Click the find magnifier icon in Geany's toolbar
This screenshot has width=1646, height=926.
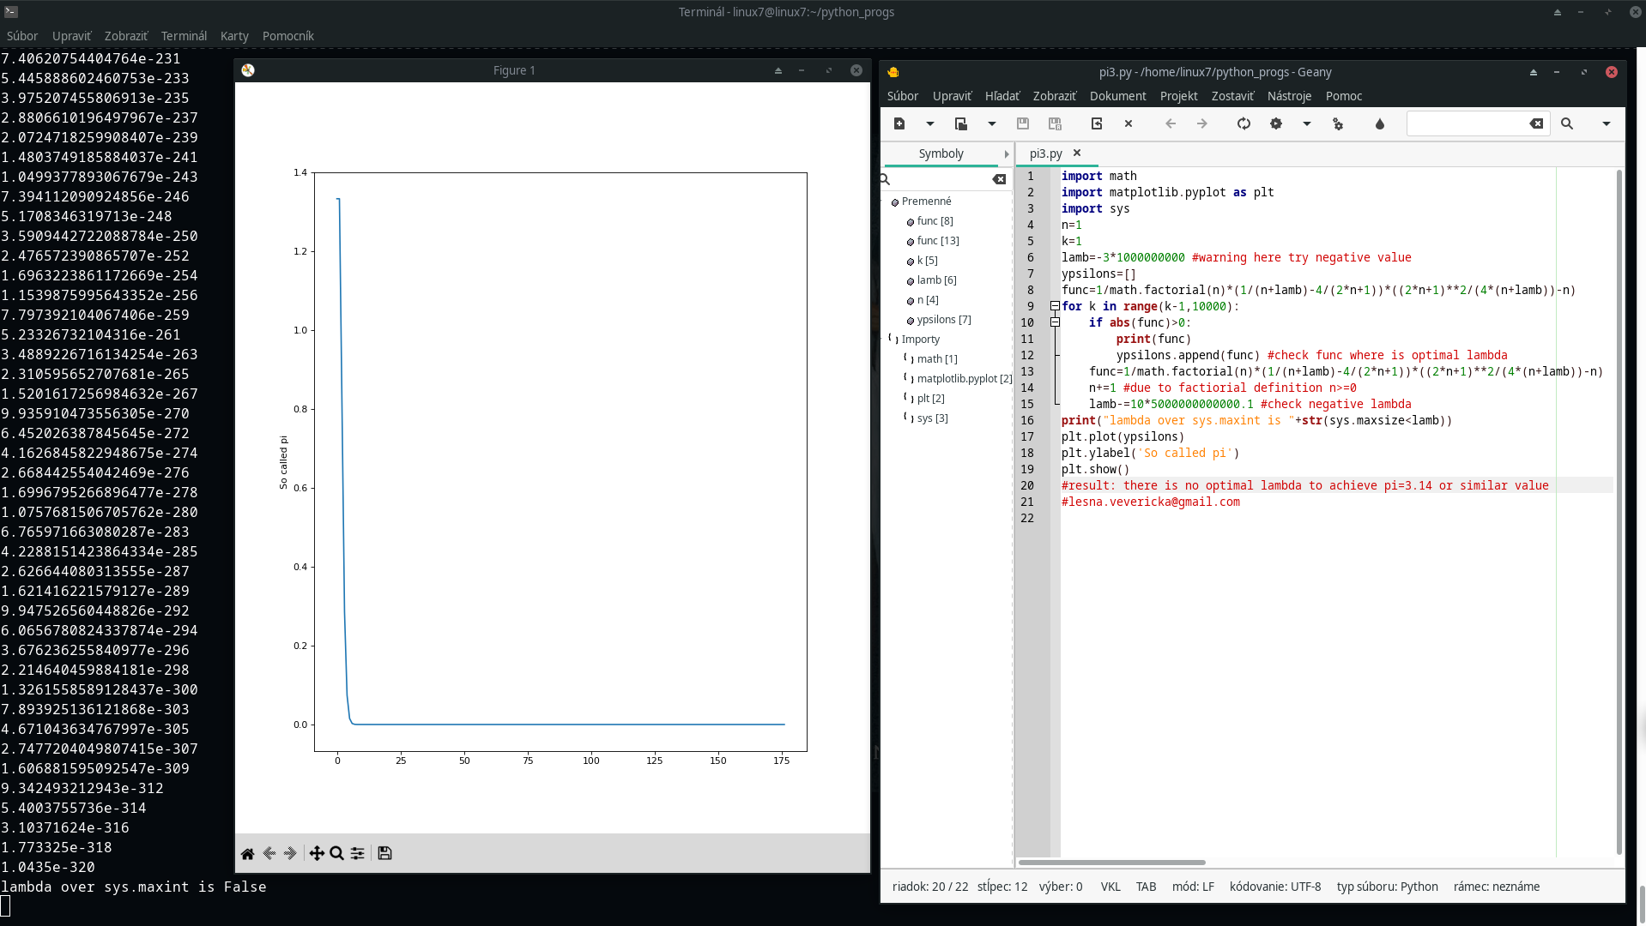point(1567,123)
